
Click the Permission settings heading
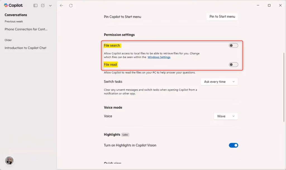(119, 35)
